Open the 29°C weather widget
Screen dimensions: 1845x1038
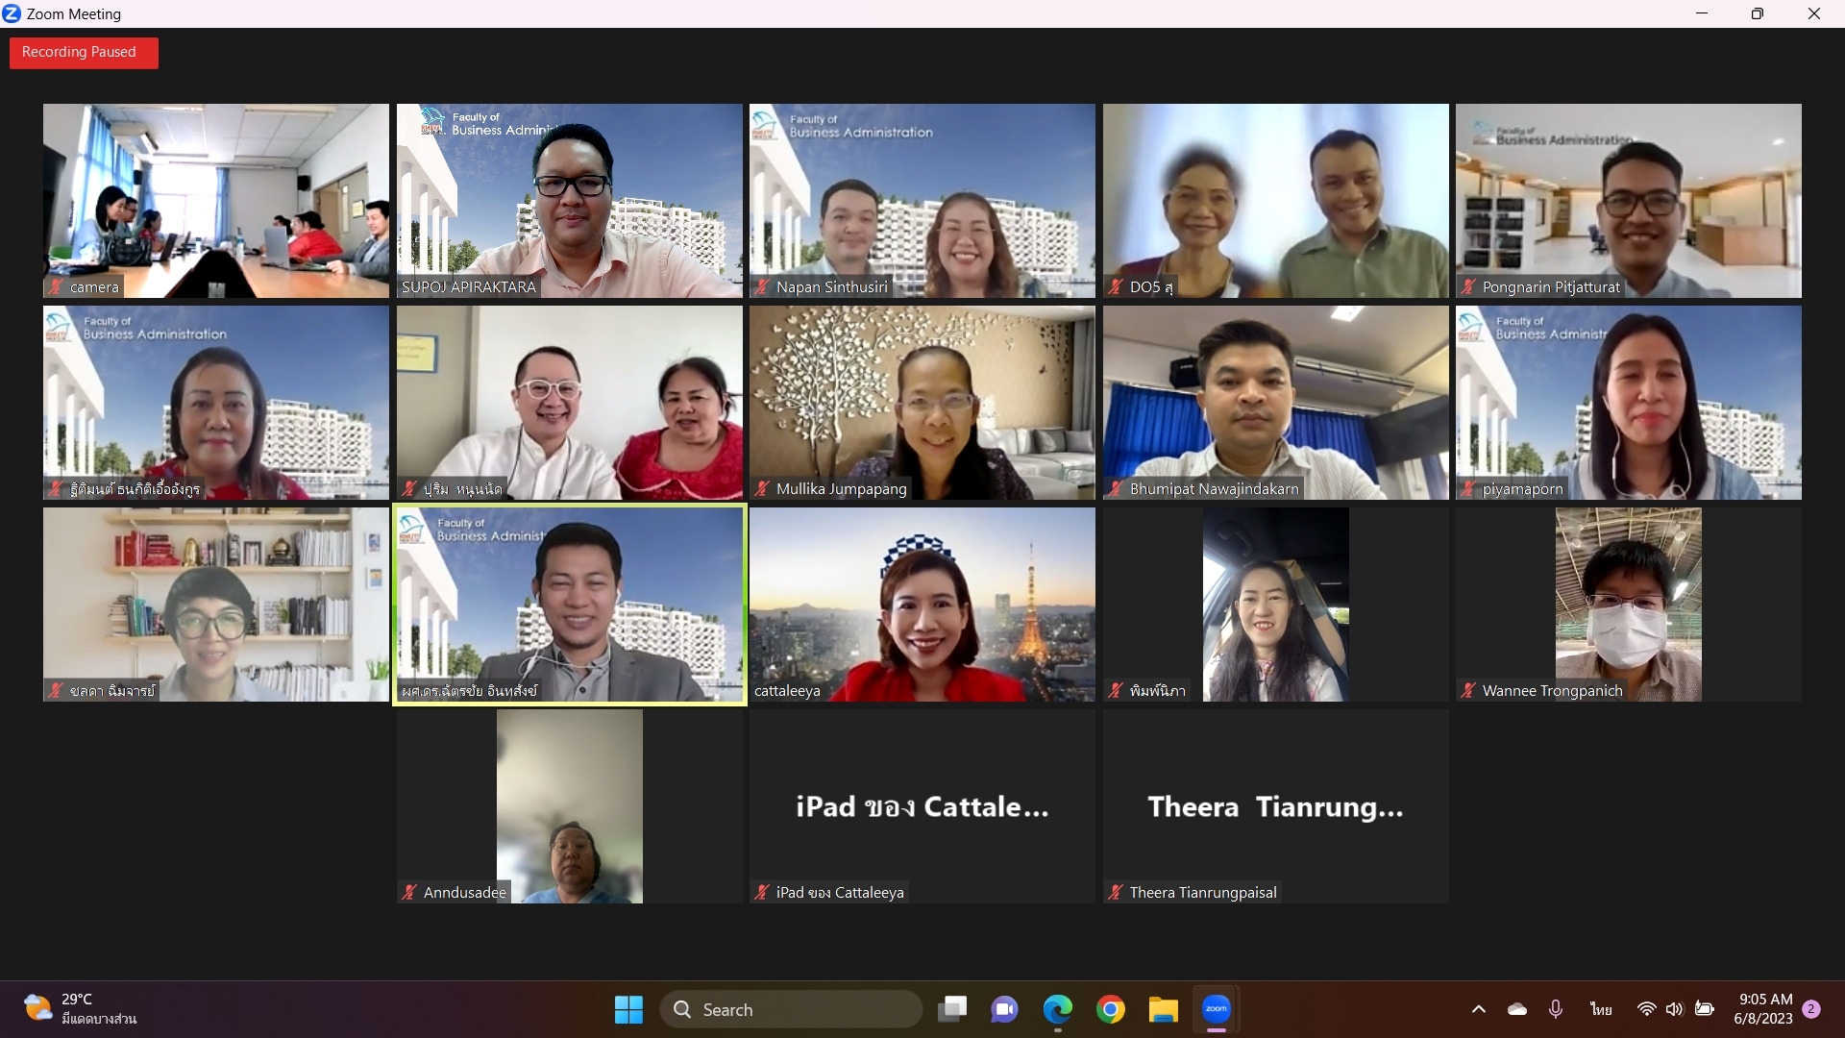click(x=81, y=1009)
